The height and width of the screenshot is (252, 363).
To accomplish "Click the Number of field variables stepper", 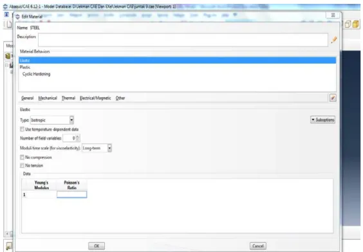I will (78, 138).
